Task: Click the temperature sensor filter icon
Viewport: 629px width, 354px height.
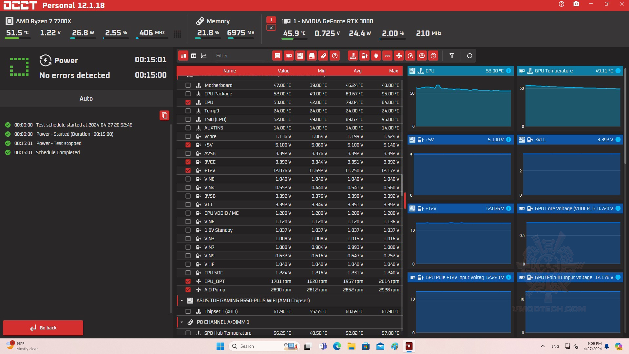Action: click(353, 56)
